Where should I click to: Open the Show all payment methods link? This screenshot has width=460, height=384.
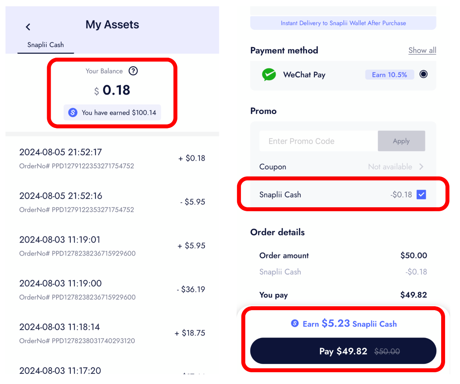[x=422, y=50]
